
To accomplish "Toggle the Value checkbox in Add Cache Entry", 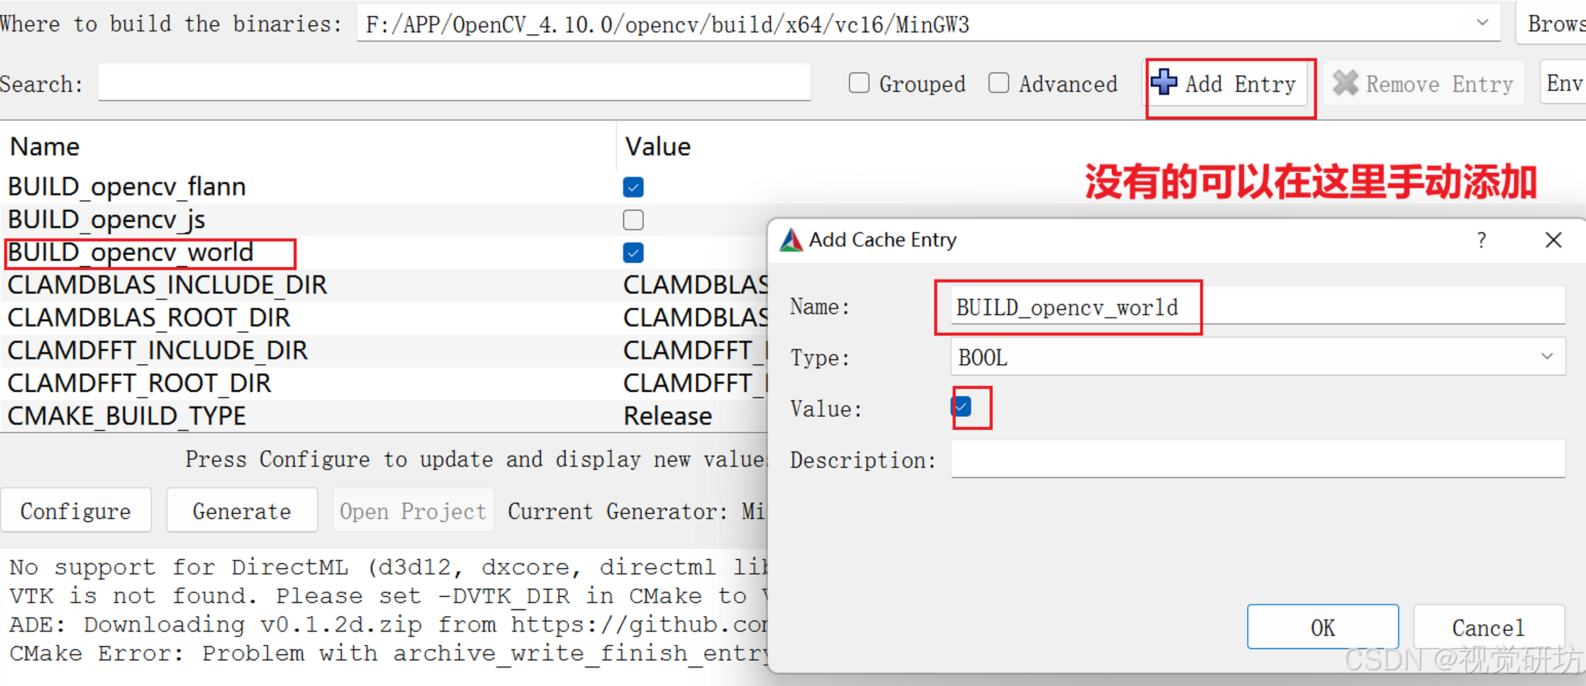I will (x=961, y=407).
